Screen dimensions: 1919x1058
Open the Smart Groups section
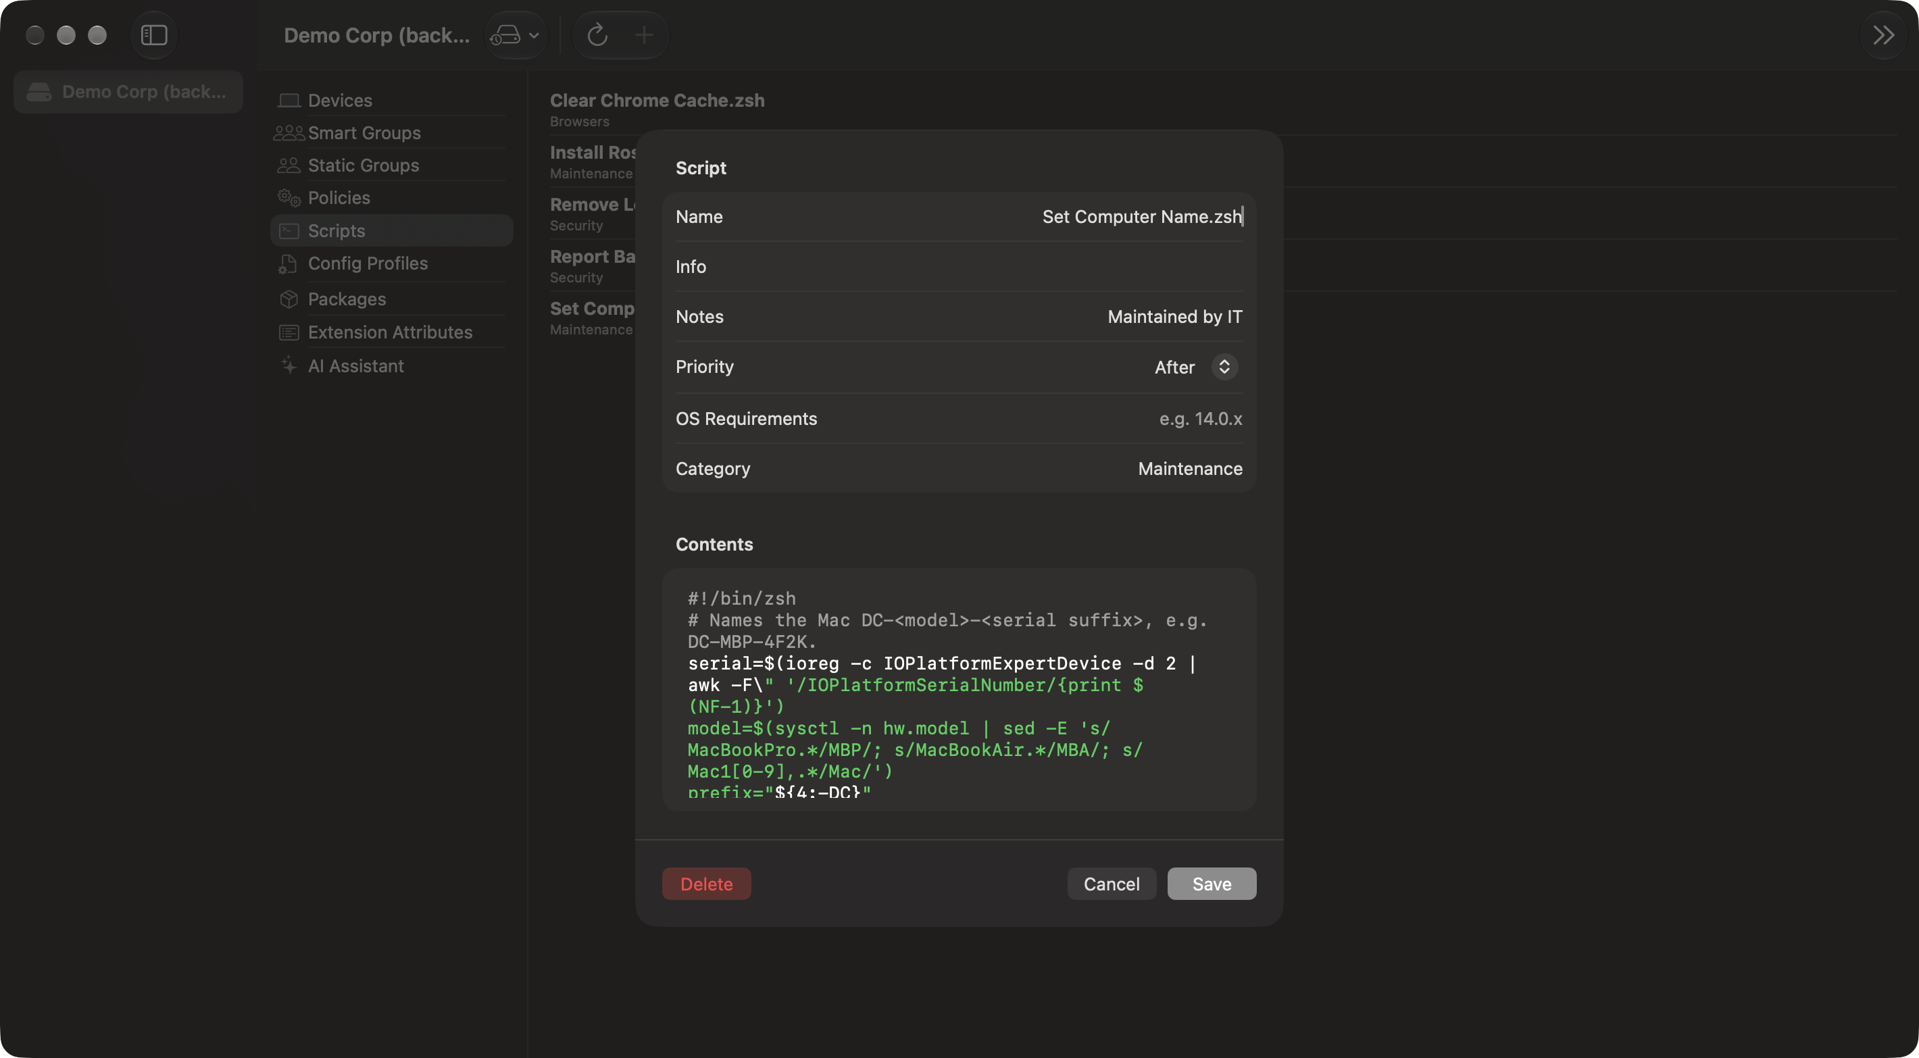tap(392, 133)
